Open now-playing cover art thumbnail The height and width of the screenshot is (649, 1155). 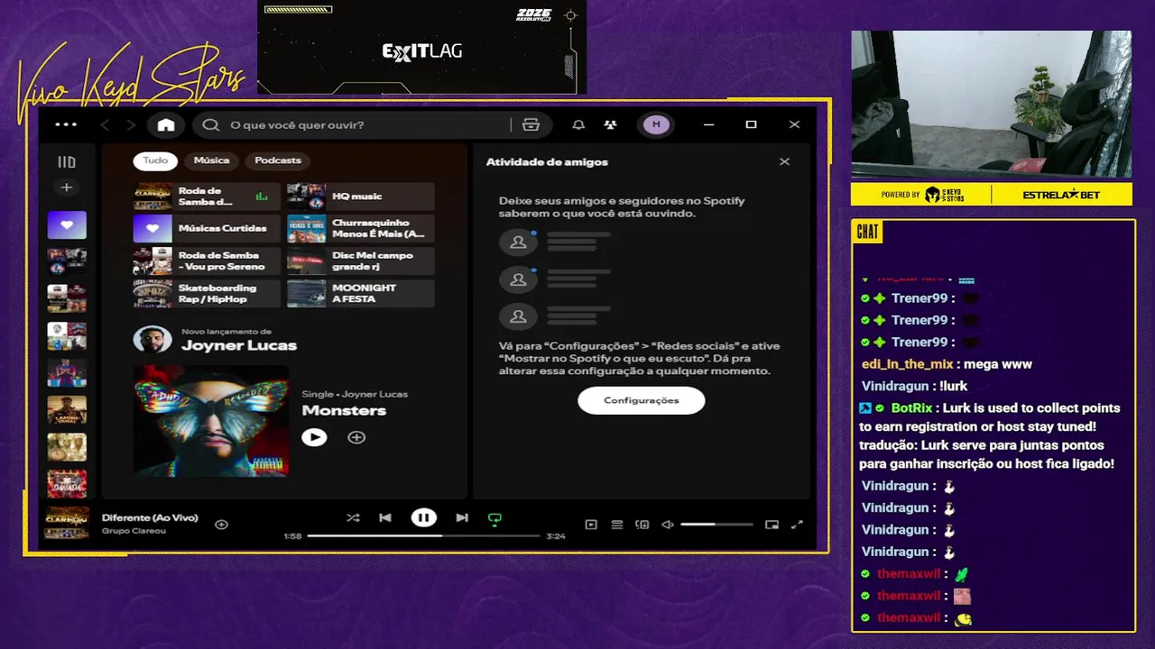[68, 523]
